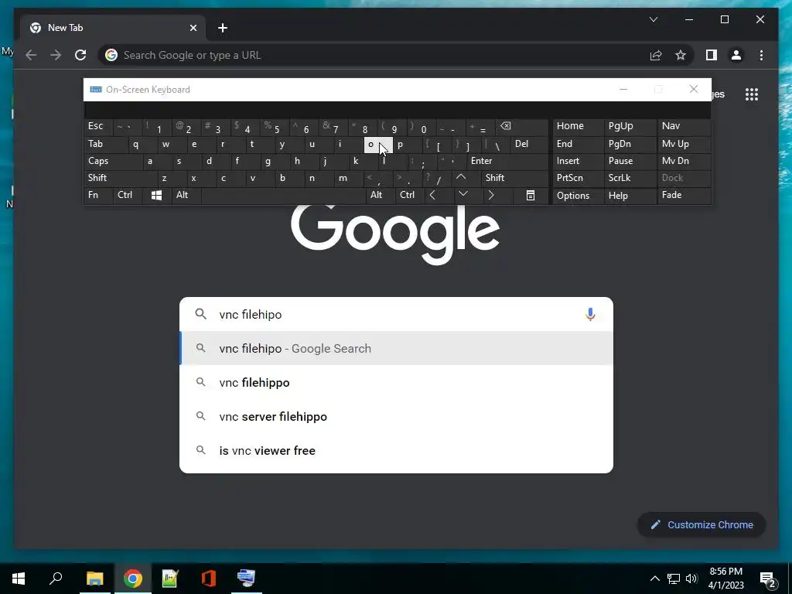The width and height of the screenshot is (792, 594).
Task: Adjust volume via tray speaker icon
Action: pyautogui.click(x=691, y=579)
